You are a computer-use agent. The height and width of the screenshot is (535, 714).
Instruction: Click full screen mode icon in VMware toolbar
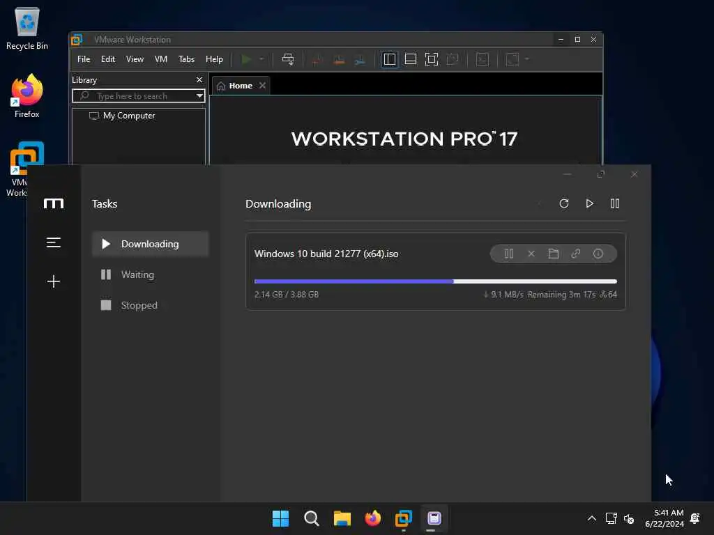(x=431, y=59)
